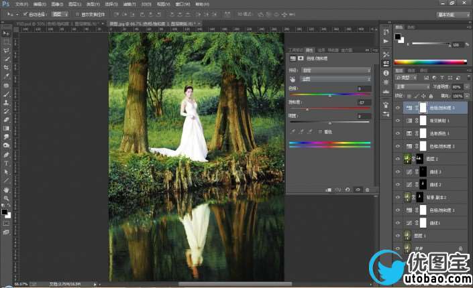Open the 全图 channel dropdown
This screenshot has width=473, height=288.
[336, 79]
